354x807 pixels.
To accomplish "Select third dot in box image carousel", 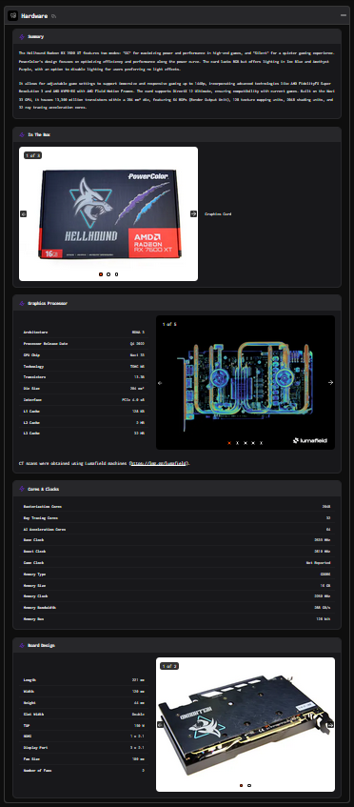I will (117, 274).
